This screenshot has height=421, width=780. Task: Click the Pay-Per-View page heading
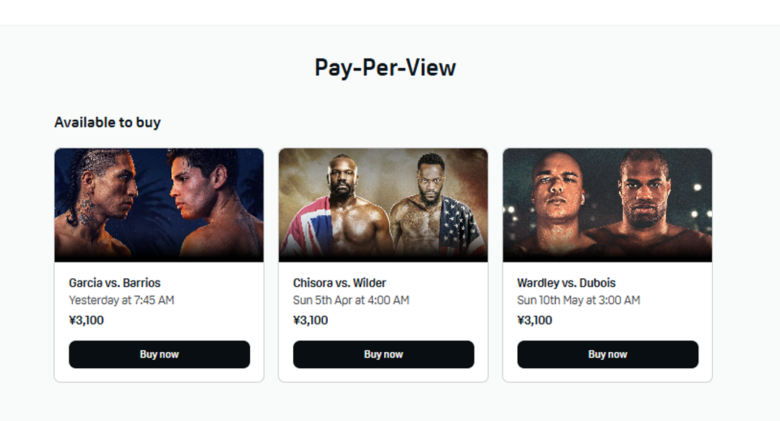click(385, 68)
